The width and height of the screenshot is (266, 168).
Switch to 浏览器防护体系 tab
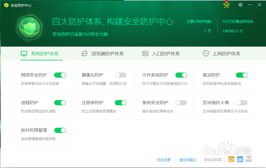tap(103, 54)
